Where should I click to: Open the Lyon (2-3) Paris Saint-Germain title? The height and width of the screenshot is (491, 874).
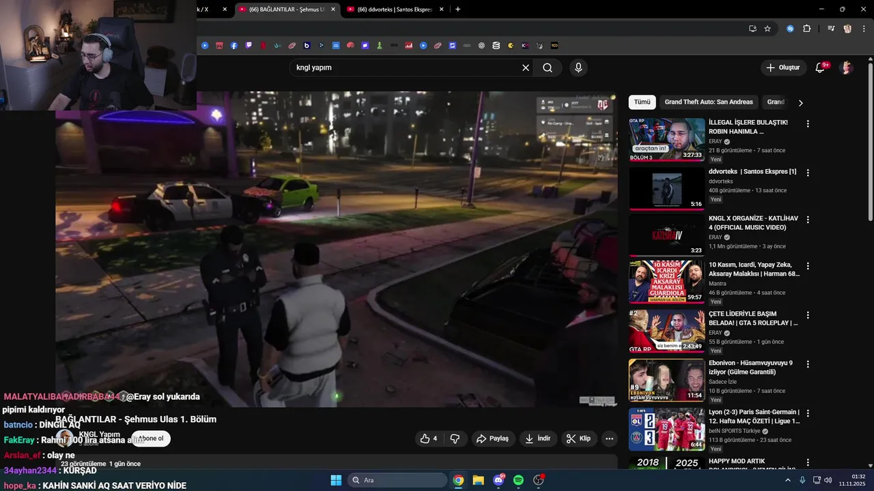coord(754,417)
